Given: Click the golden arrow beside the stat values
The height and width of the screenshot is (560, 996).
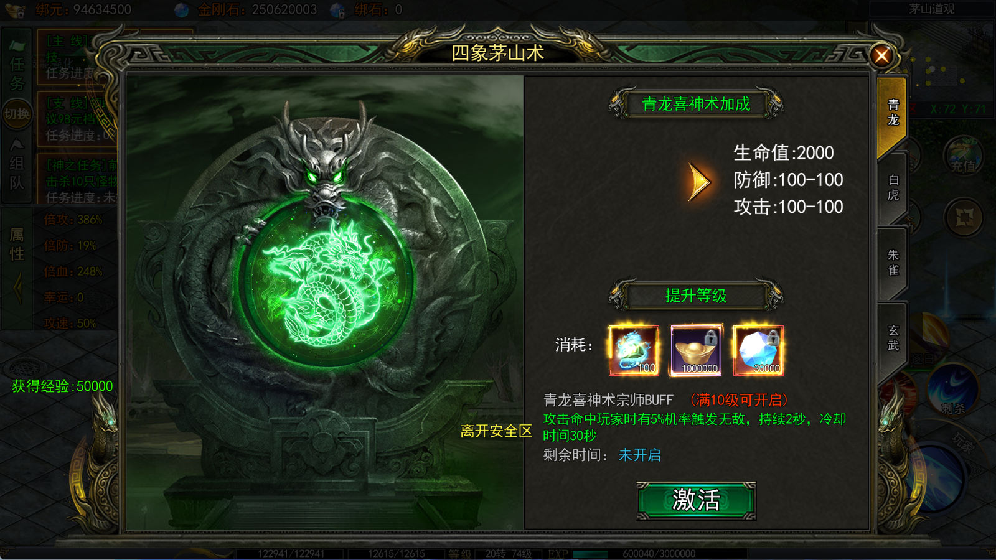Looking at the screenshot, I should pos(698,182).
